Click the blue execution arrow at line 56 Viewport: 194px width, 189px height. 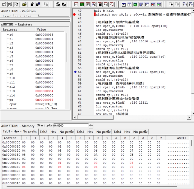pos(75,72)
